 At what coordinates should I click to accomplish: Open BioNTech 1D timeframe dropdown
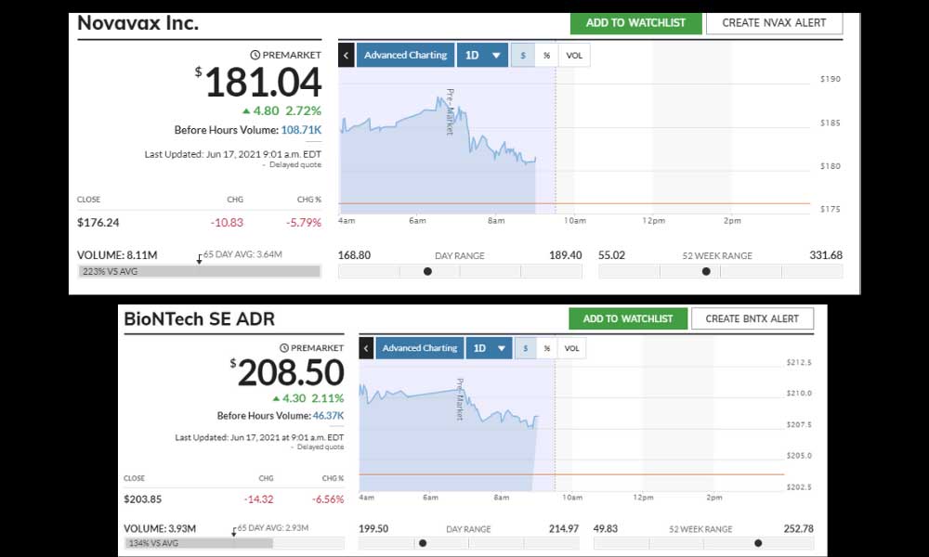pyautogui.click(x=489, y=348)
